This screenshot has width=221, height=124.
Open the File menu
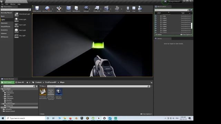[2, 4]
